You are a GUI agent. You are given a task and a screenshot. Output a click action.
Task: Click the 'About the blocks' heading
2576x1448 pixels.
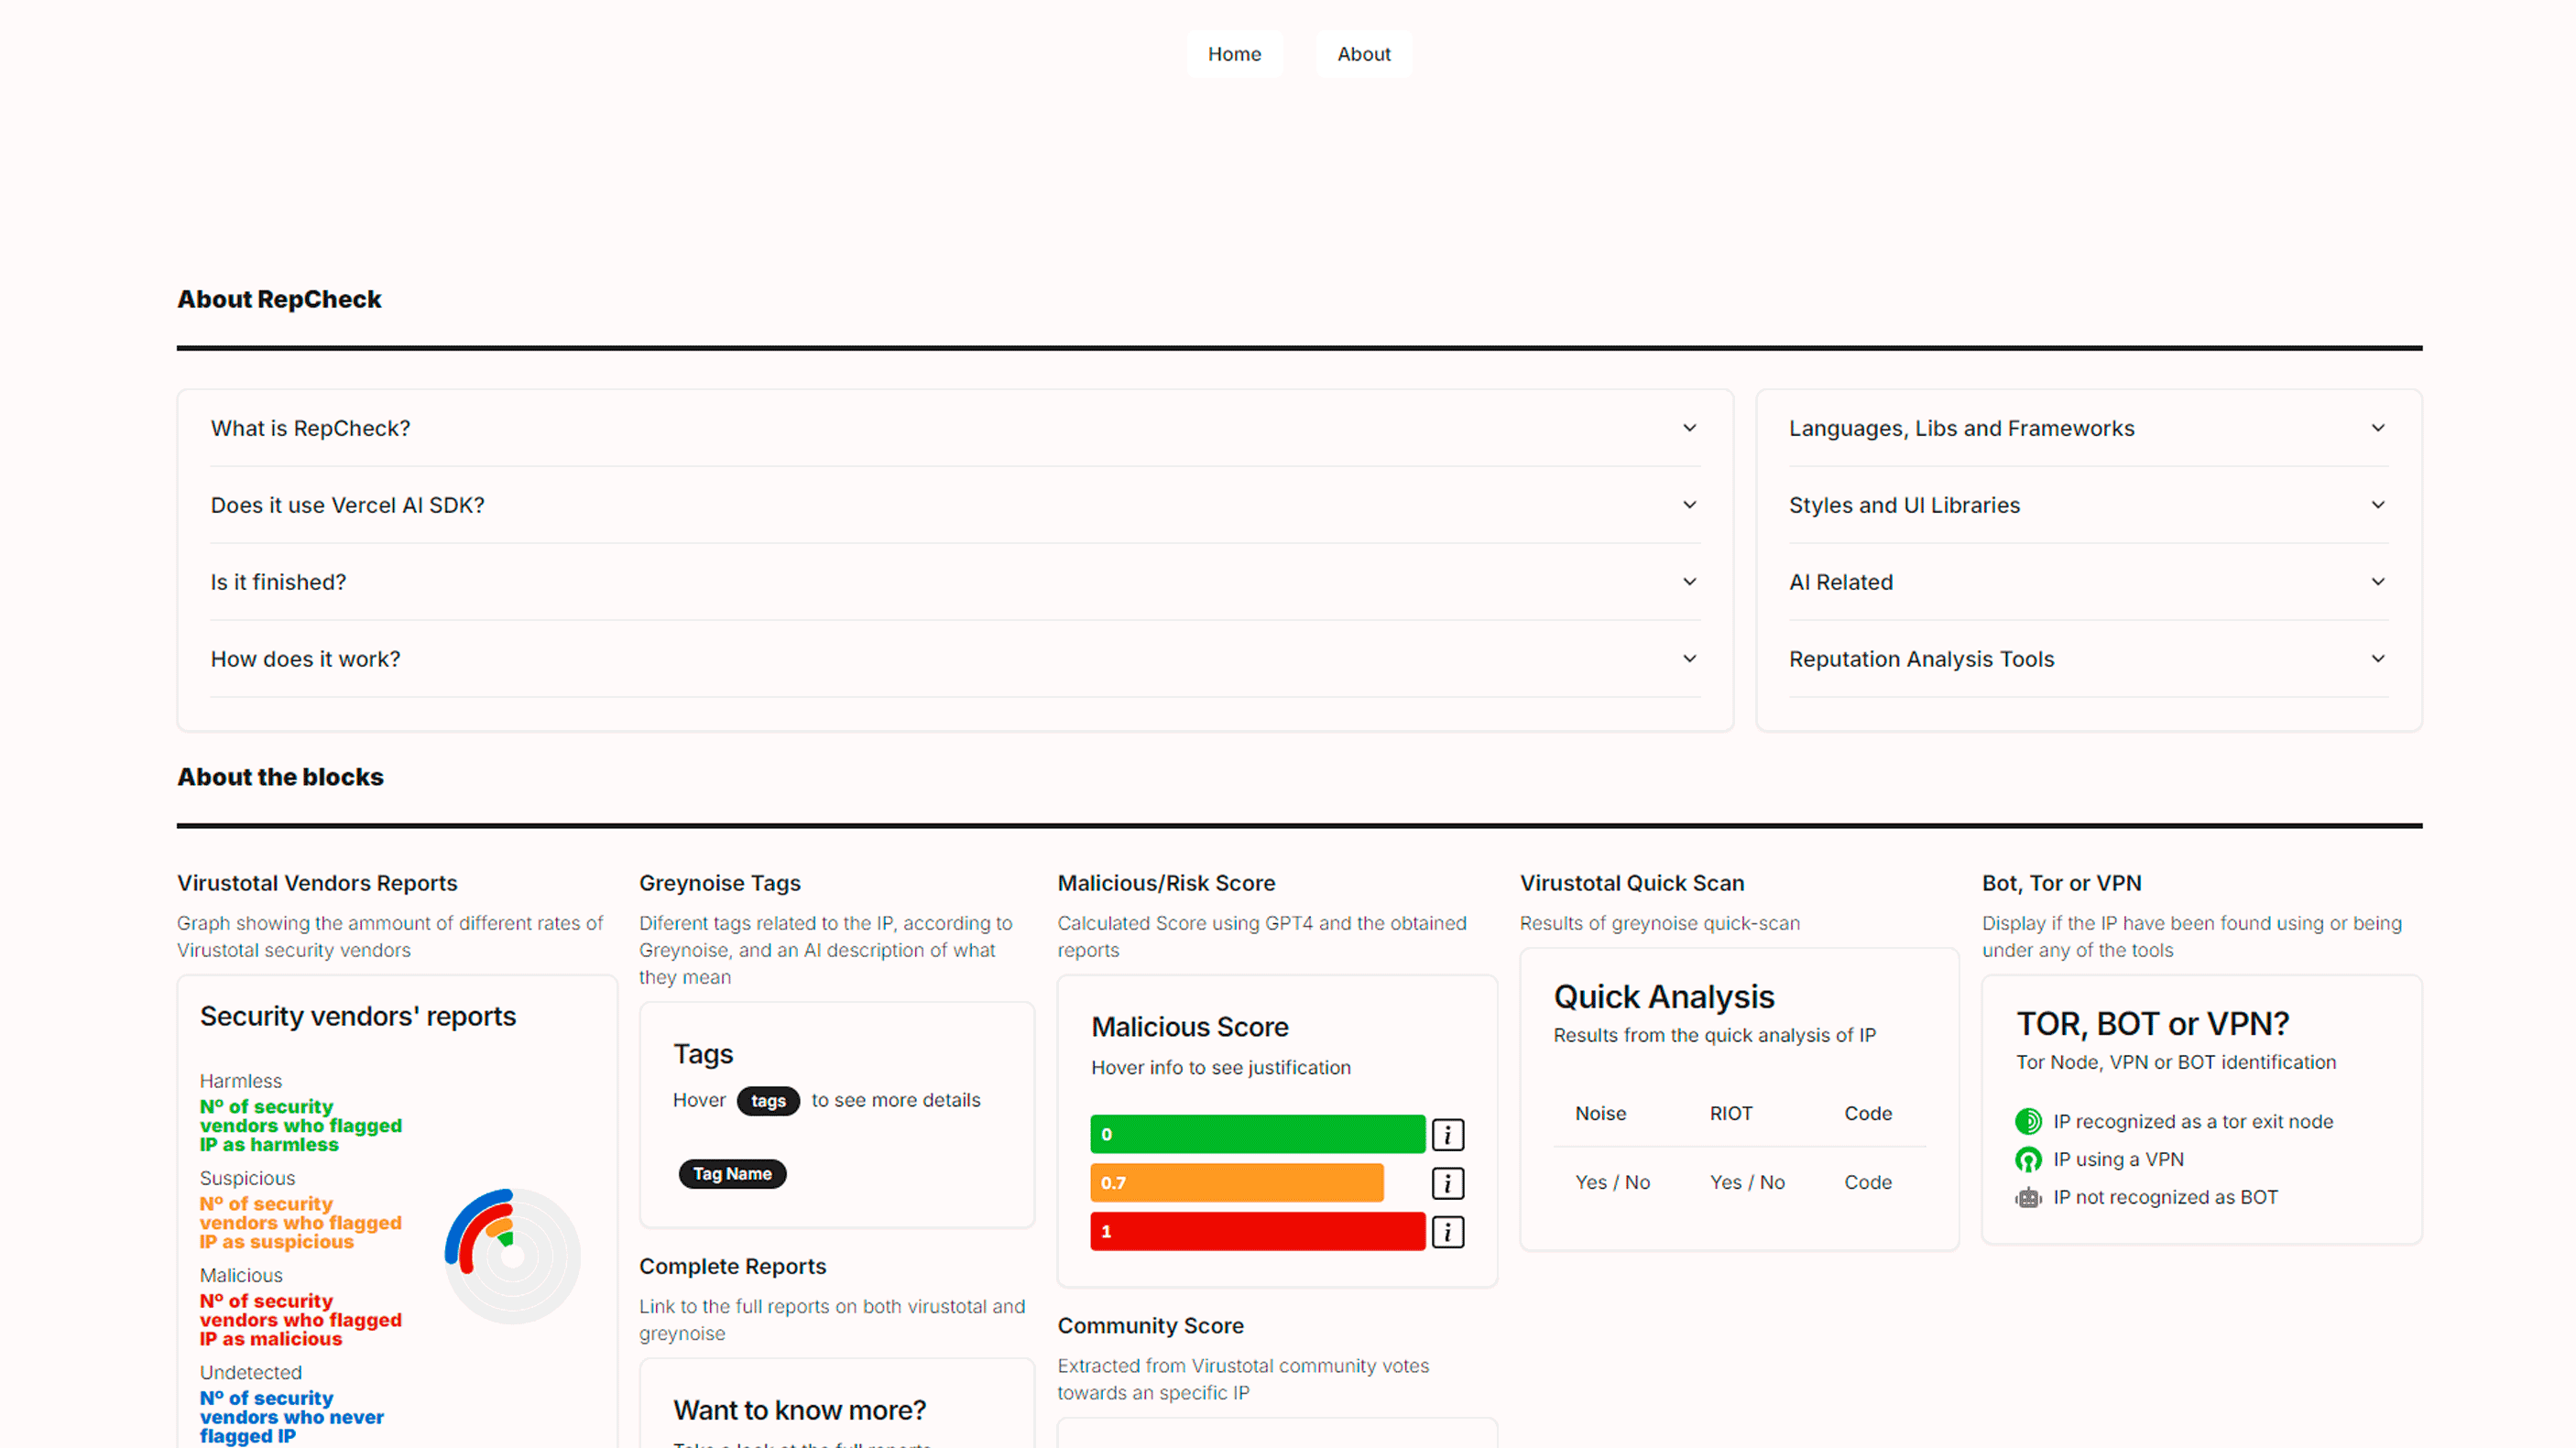[x=280, y=777]
